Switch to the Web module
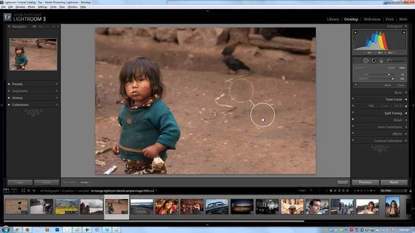 click(403, 19)
